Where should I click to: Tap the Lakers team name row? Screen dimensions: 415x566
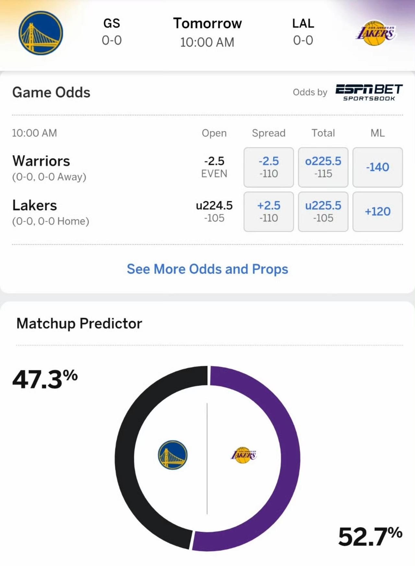(51, 212)
